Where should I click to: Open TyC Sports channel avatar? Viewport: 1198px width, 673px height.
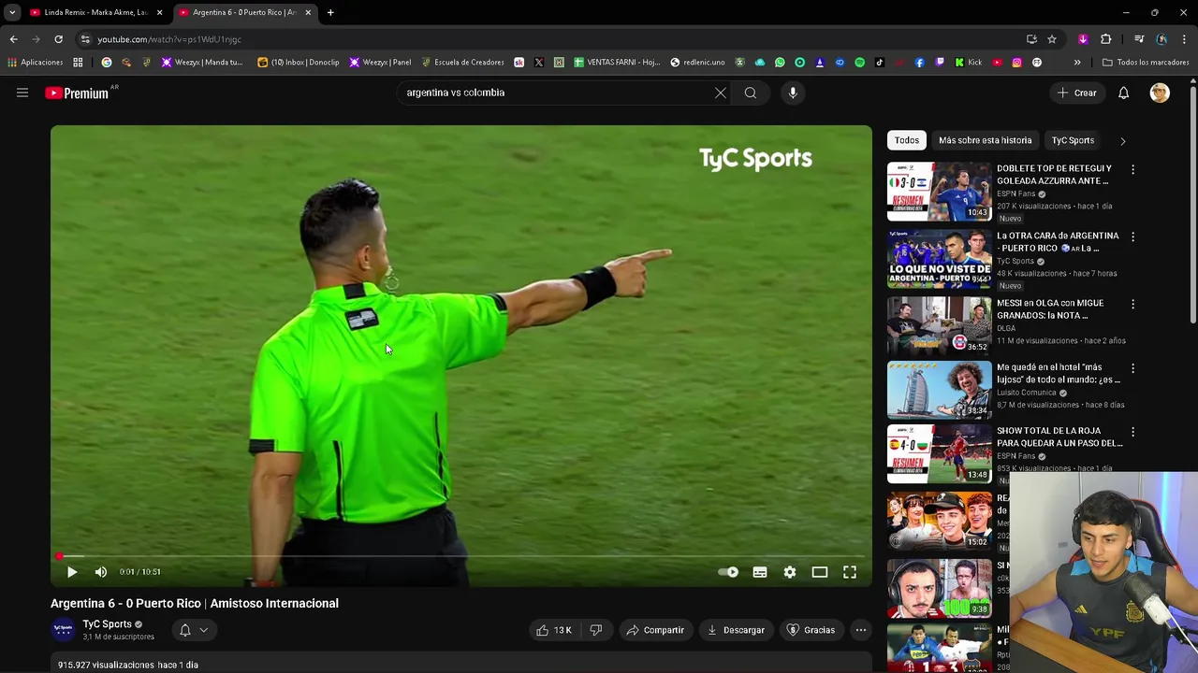[63, 630]
